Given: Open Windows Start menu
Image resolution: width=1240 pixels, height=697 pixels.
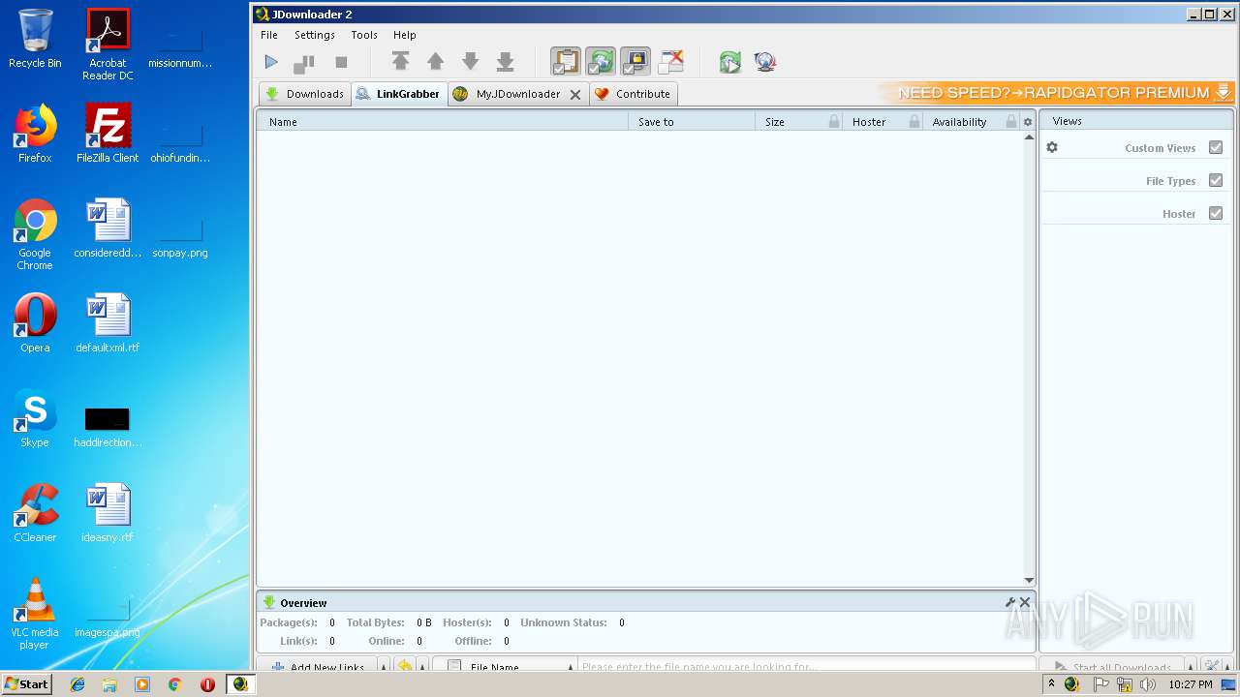Looking at the screenshot, I should [26, 683].
